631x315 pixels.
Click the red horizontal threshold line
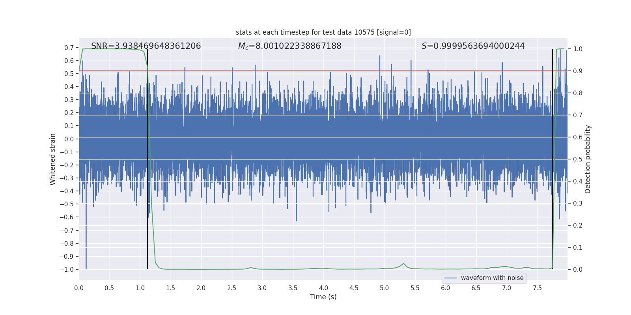click(x=315, y=71)
